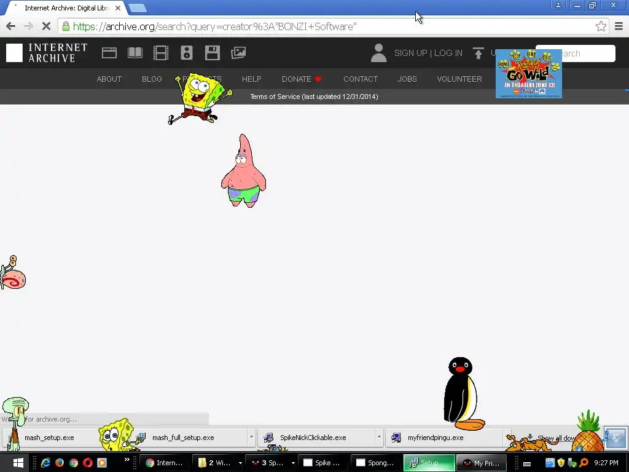Click the Windows Start button
The height and width of the screenshot is (472, 629).
click(18, 463)
